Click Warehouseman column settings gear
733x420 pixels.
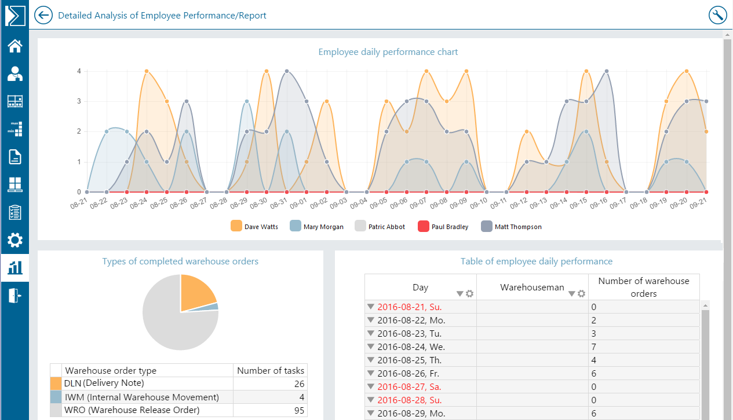[581, 293]
